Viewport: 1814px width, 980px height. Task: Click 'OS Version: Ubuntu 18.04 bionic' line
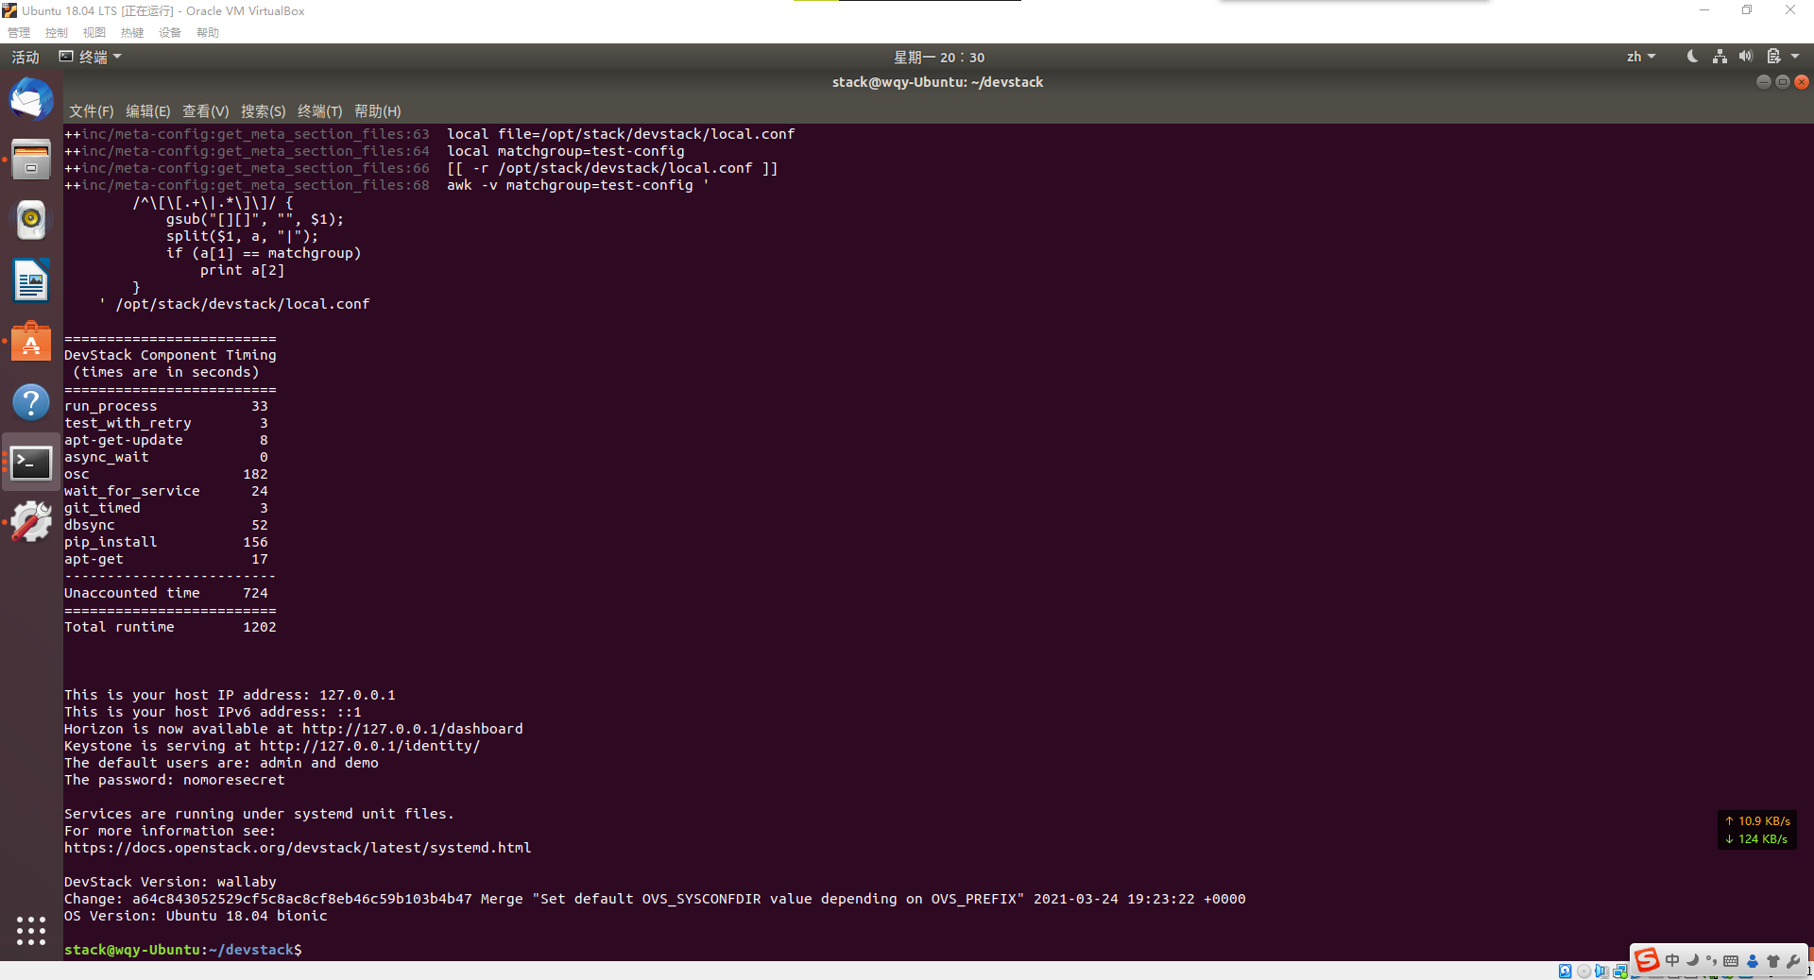point(196,916)
